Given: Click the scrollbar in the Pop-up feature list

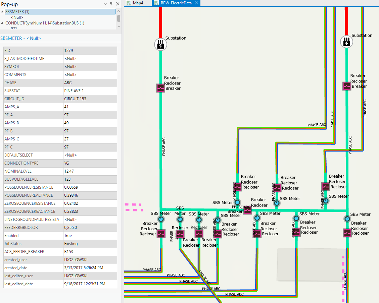Looking at the screenshot, I should (119, 18).
